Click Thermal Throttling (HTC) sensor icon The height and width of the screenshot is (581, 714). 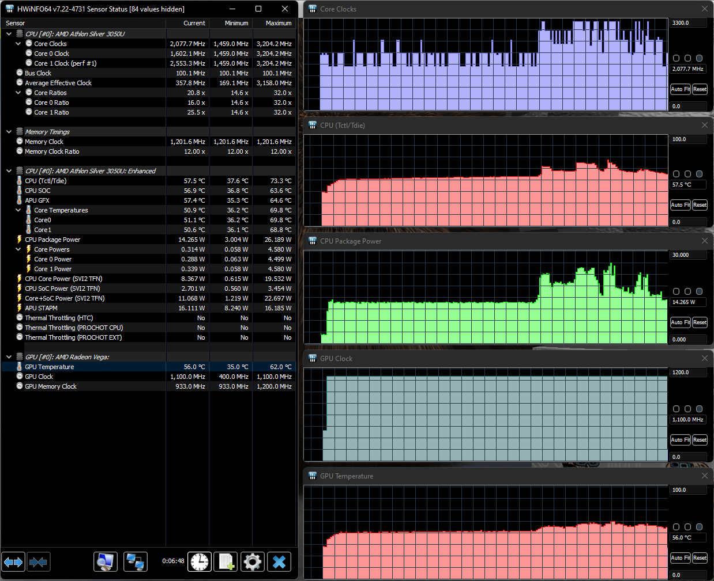20,318
